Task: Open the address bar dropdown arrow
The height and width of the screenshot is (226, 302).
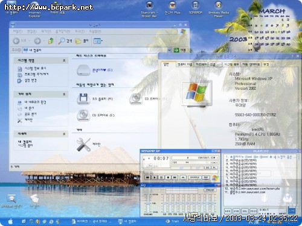Action: pyautogui.click(x=169, y=50)
